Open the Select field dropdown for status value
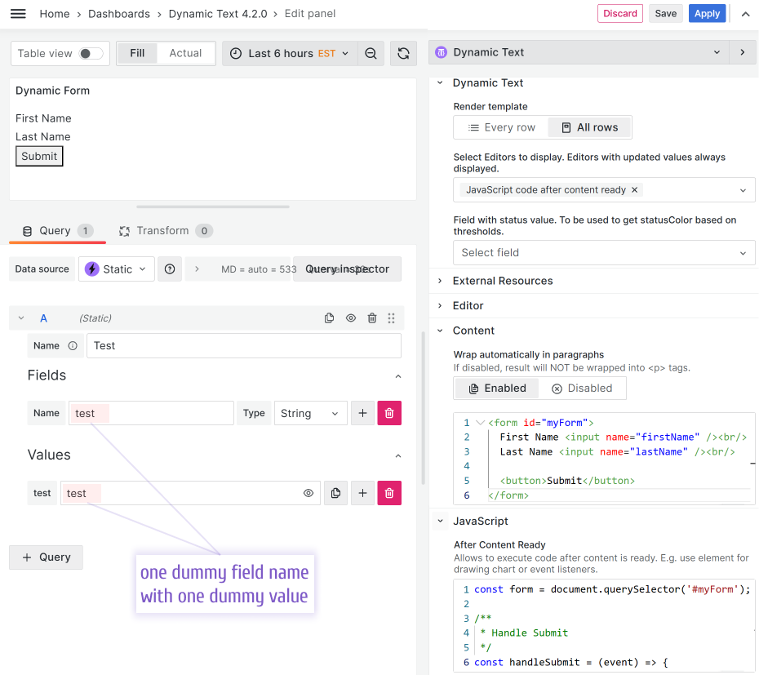Image resolution: width=759 pixels, height=675 pixels. (x=604, y=253)
